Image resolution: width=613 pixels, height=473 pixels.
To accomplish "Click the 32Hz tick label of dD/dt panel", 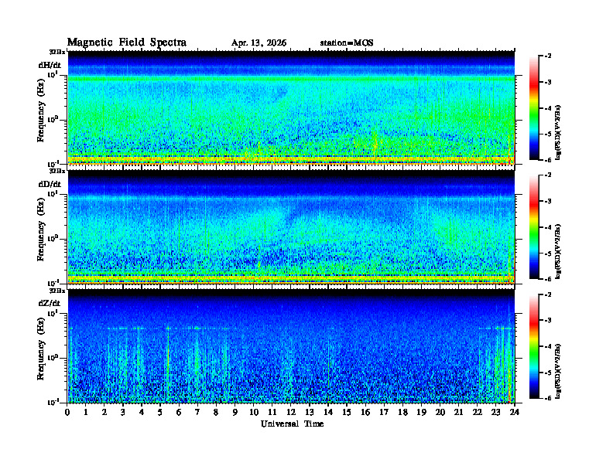I will 57,171.
